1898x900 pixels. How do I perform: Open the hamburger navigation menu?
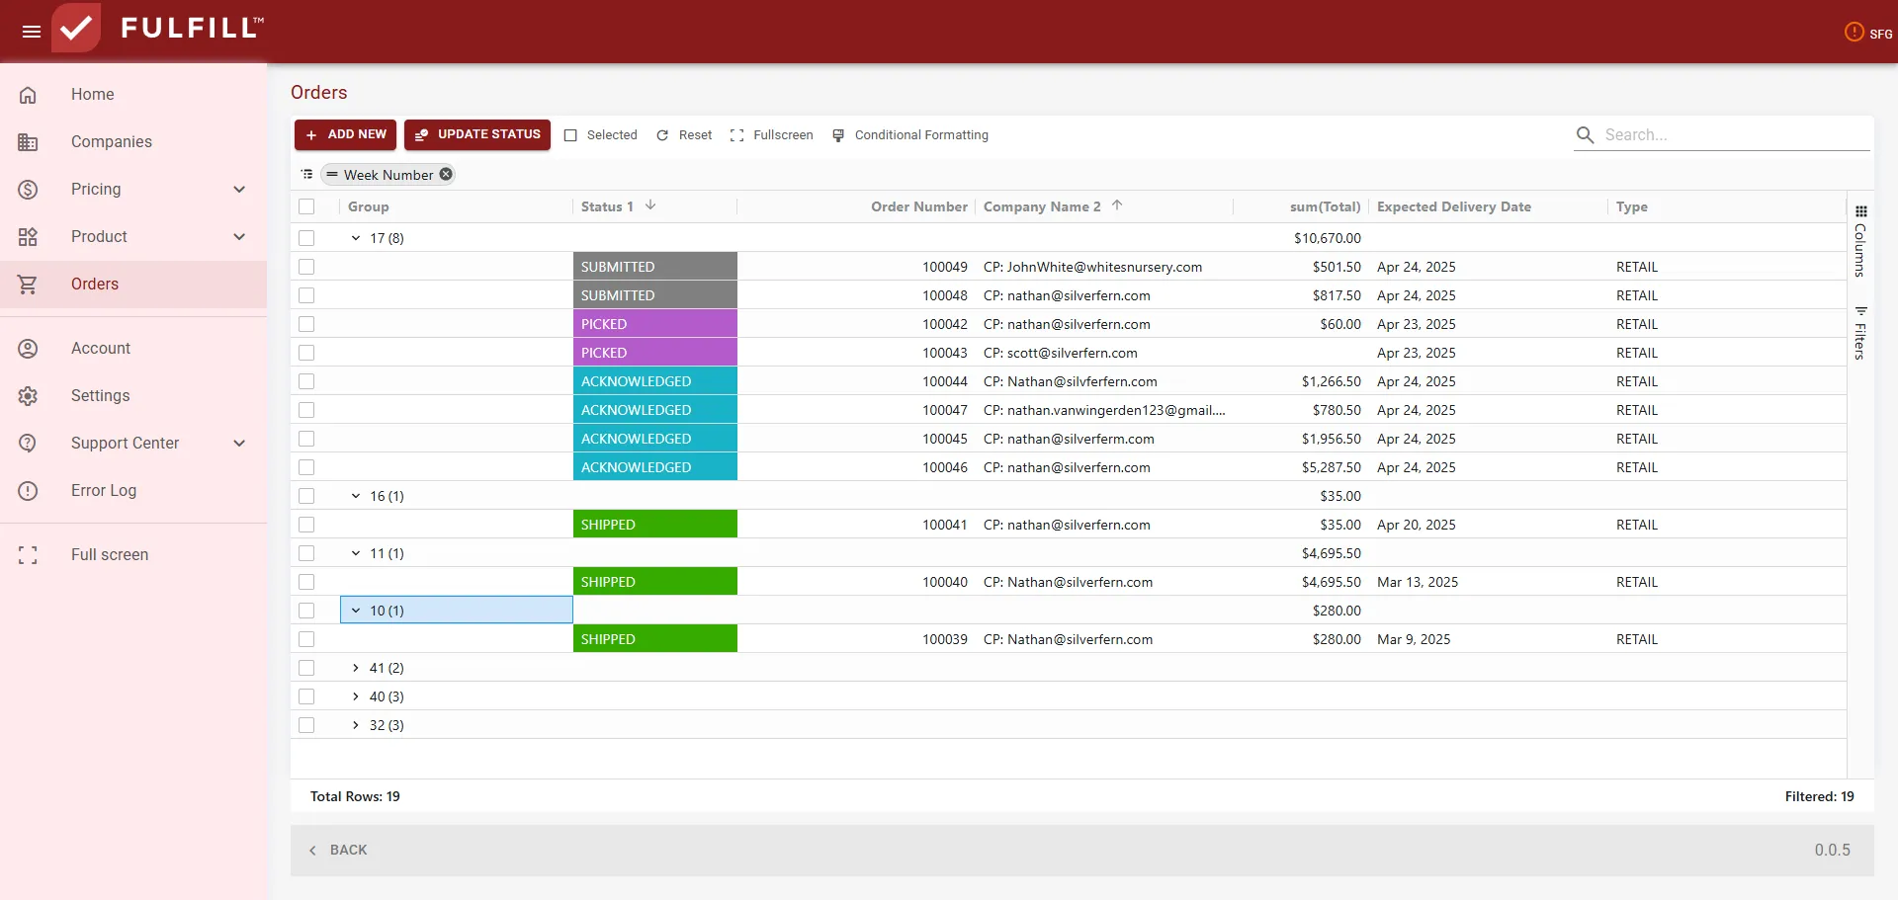click(32, 32)
